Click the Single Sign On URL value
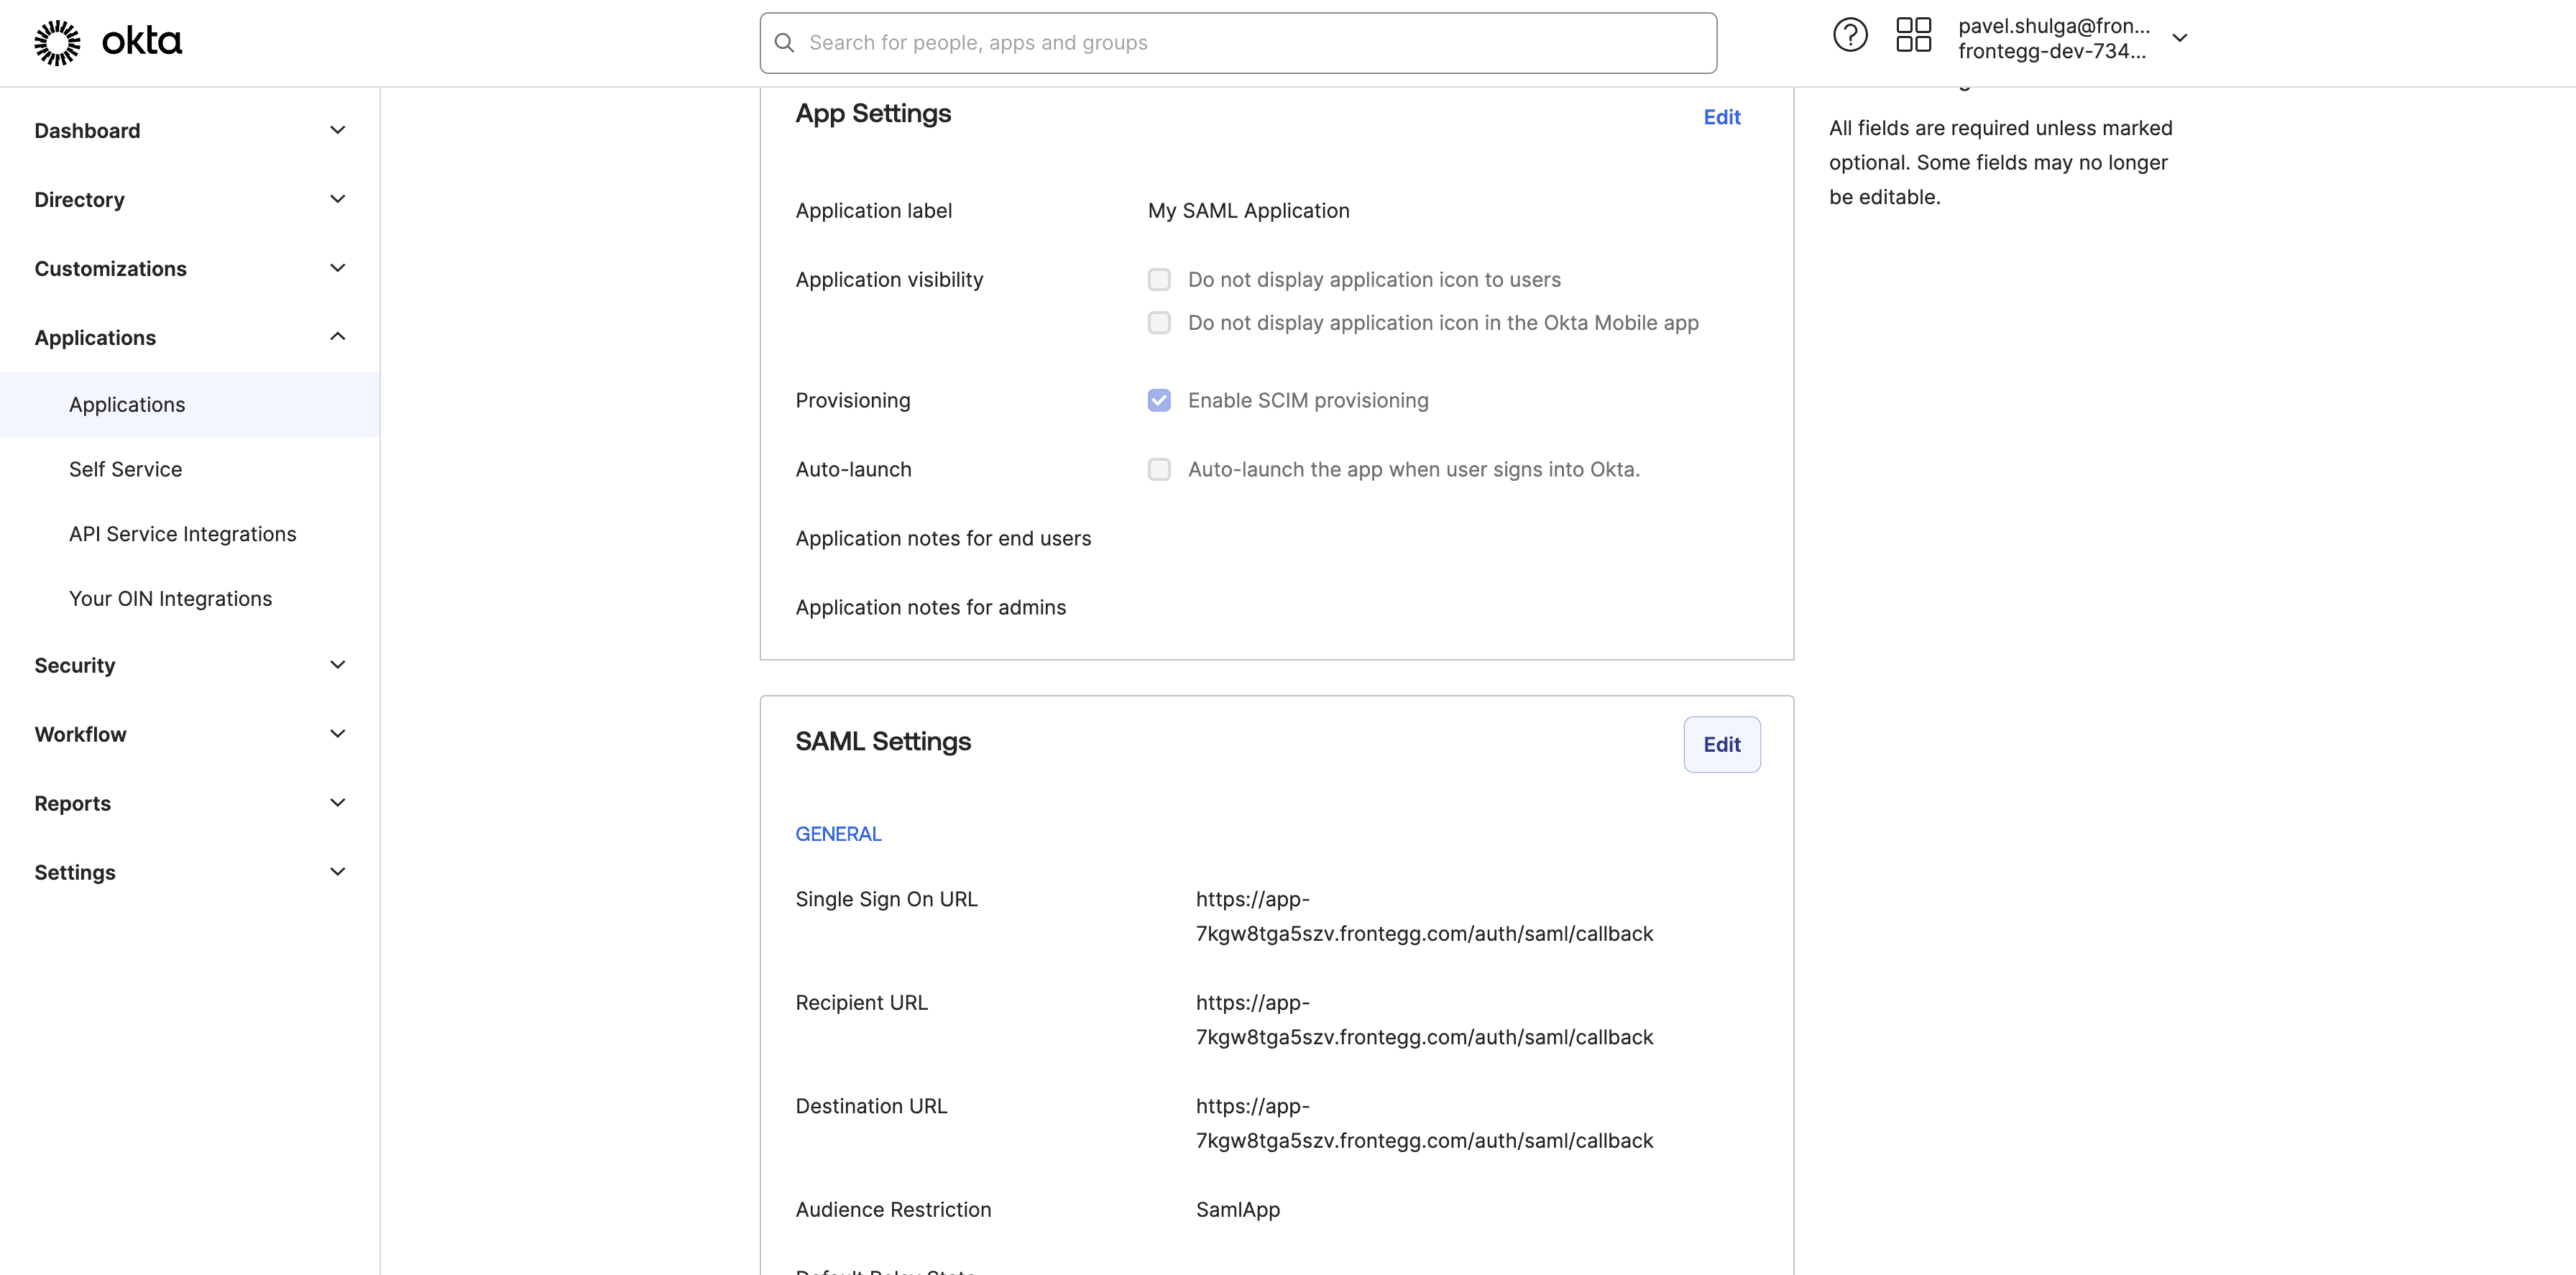The width and height of the screenshot is (2576, 1275). point(1424,917)
